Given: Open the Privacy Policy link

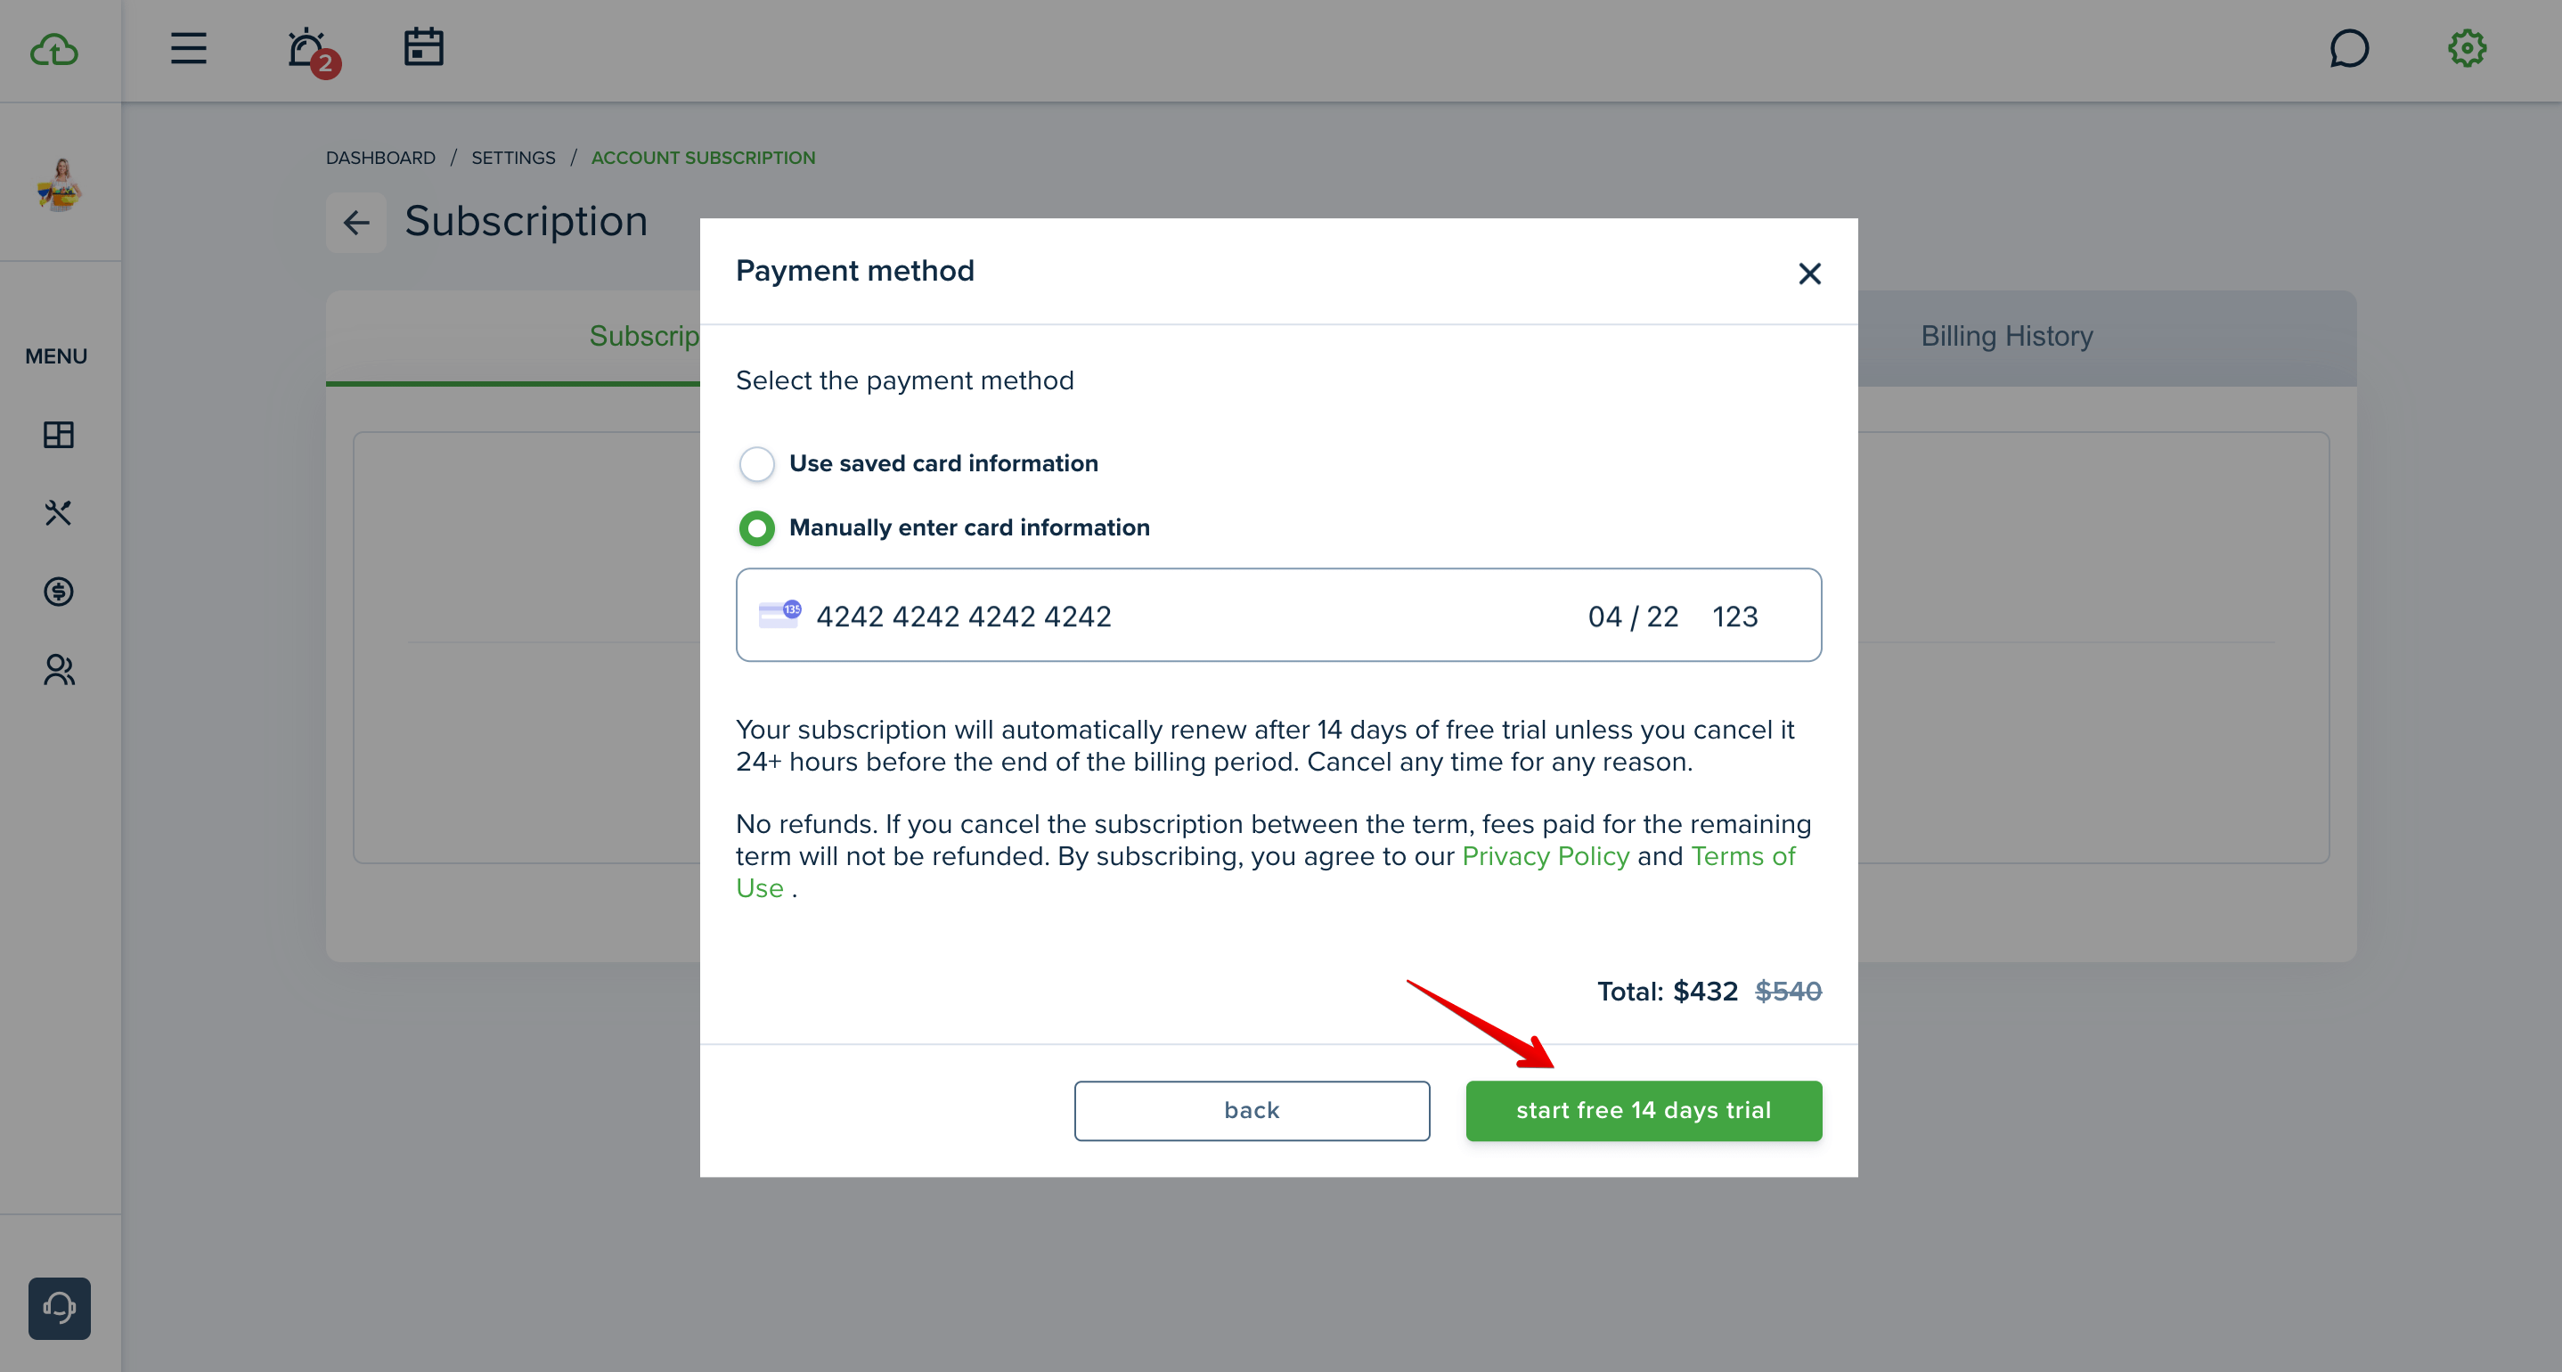Looking at the screenshot, I should [1546, 855].
